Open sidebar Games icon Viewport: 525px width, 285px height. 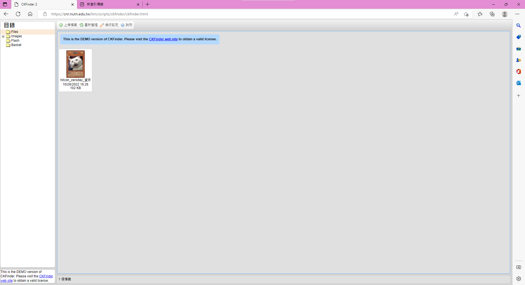coord(518,60)
